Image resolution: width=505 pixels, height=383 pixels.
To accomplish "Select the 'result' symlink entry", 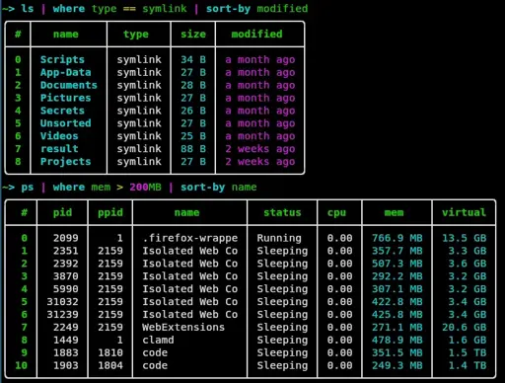I will 59,149.
